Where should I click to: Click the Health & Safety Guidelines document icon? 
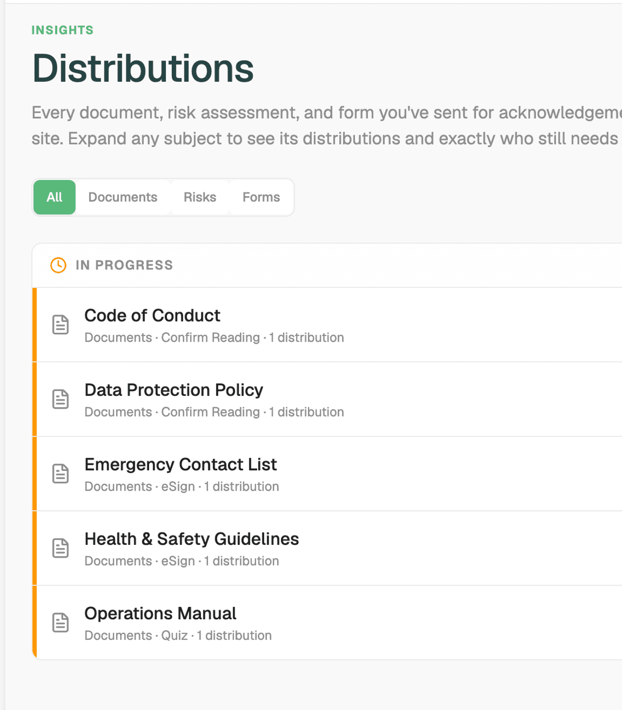pos(61,548)
